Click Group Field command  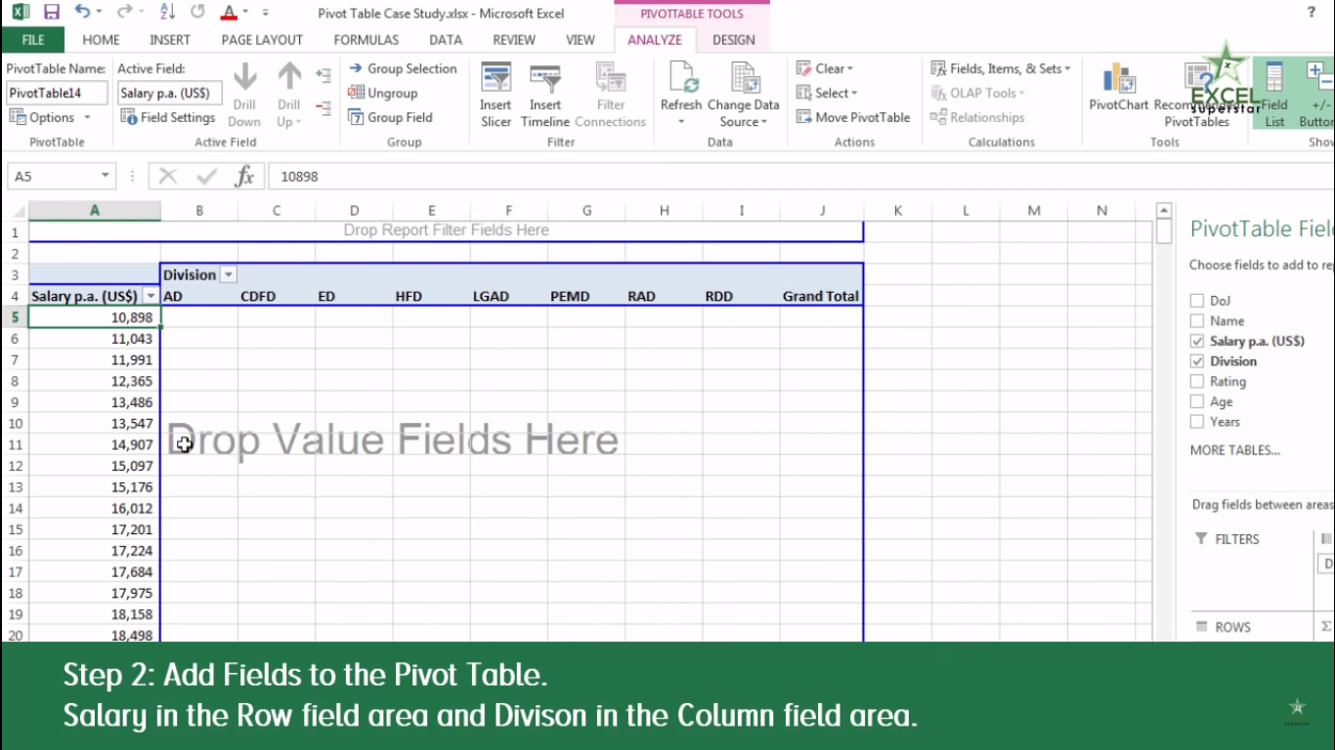[390, 117]
